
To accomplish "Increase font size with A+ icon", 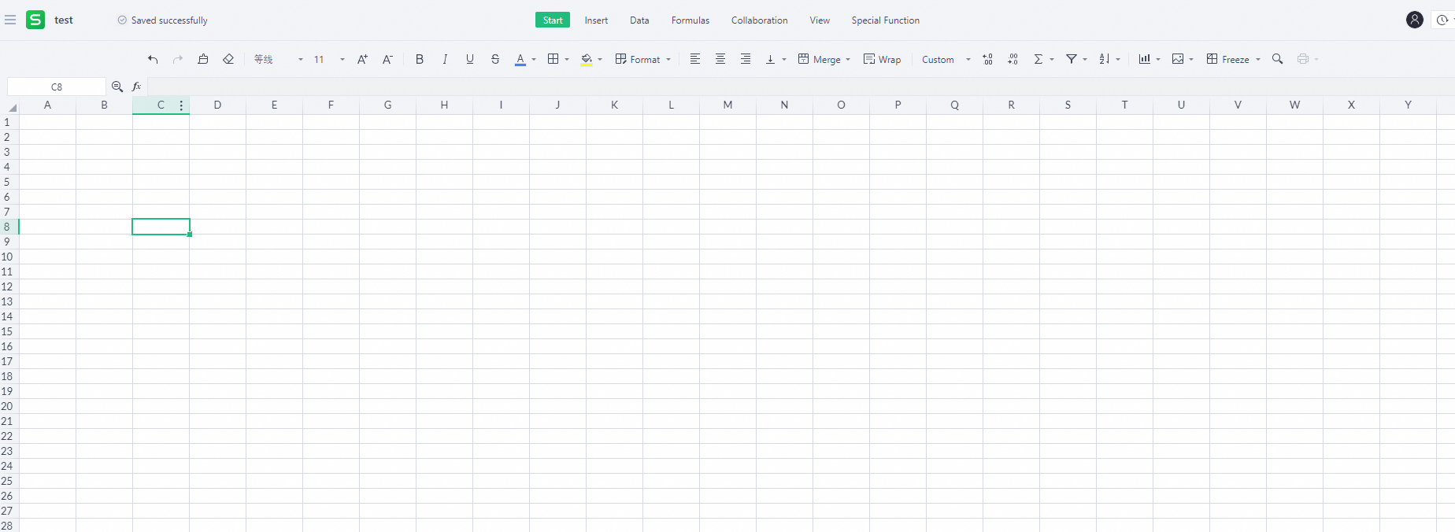I will pyautogui.click(x=362, y=59).
